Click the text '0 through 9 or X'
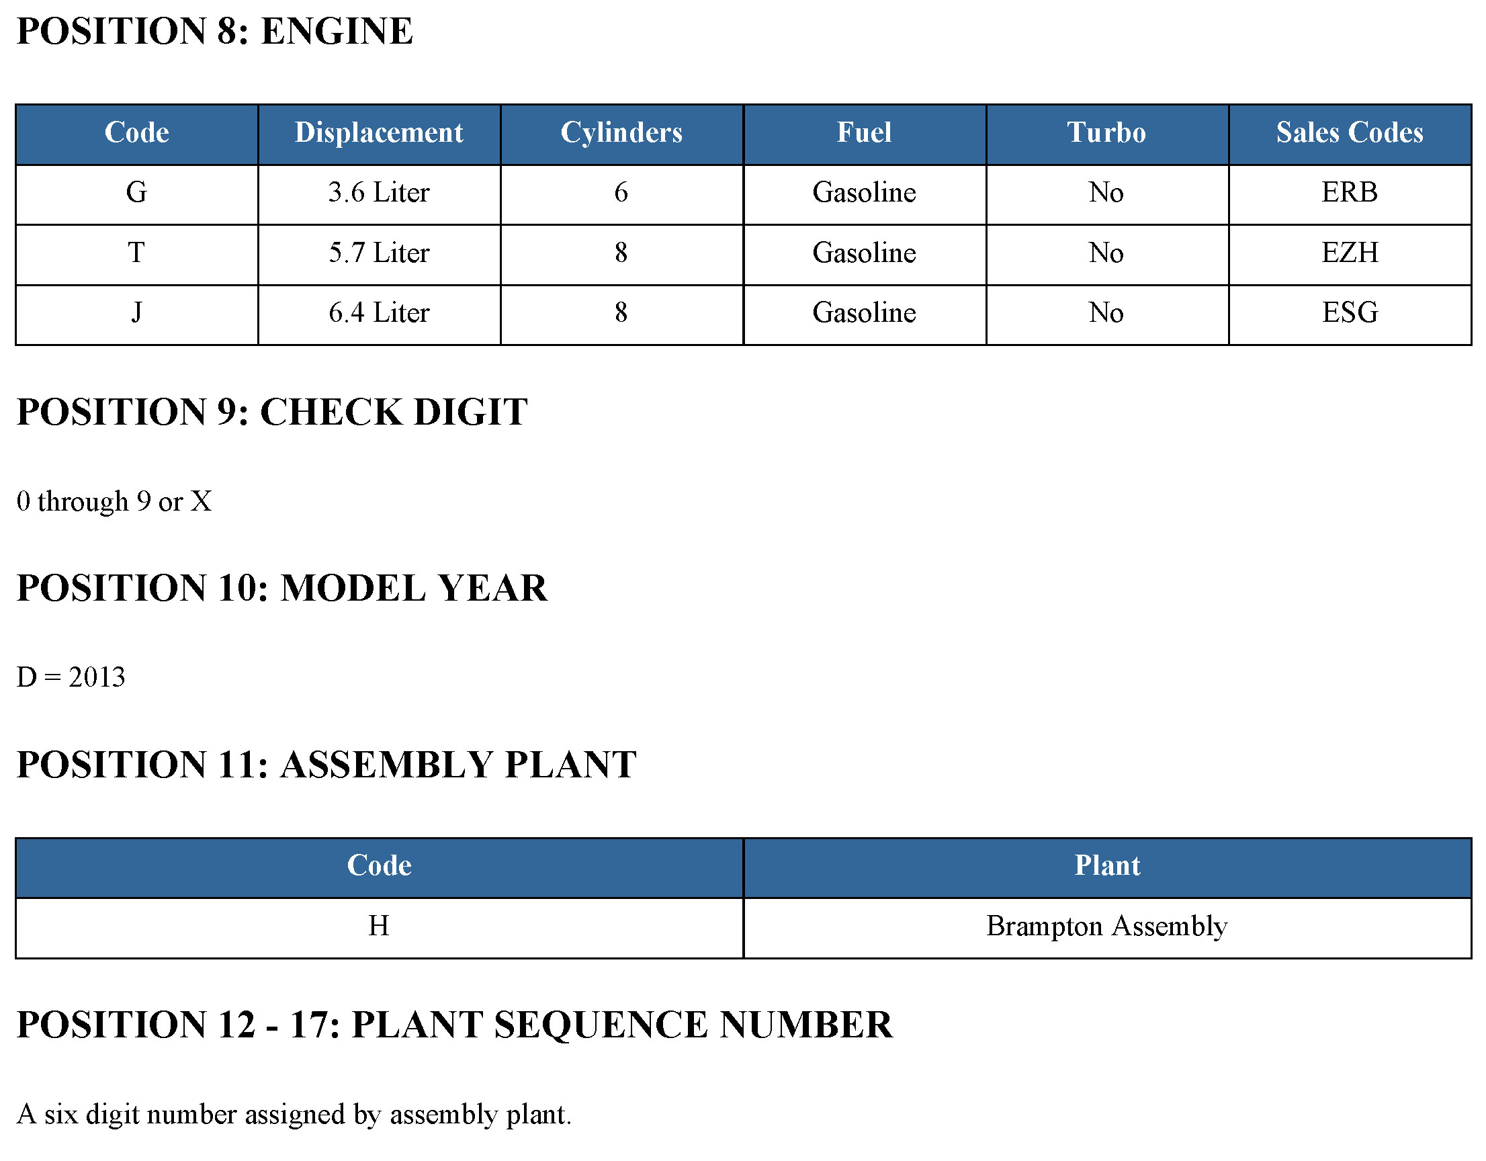1486x1161 pixels. coord(114,502)
